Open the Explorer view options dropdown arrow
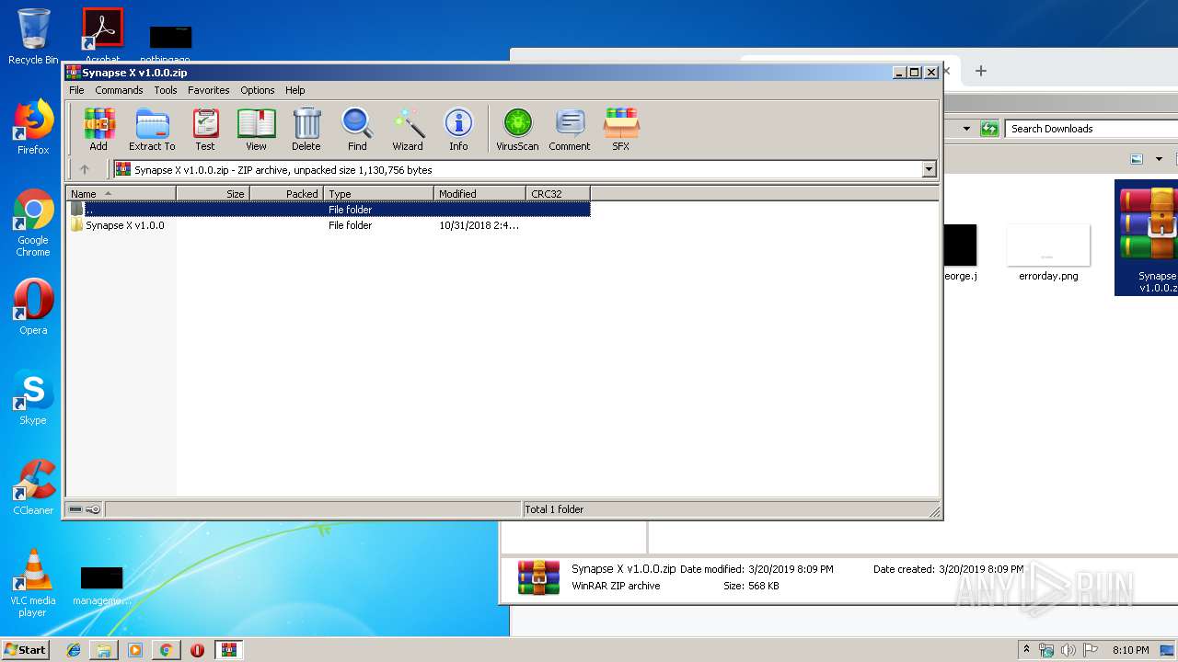Screen dimensions: 1178x662 tap(1159, 159)
